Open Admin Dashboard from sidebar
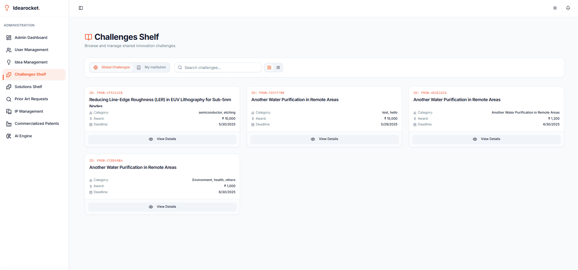The width and height of the screenshot is (578, 270). click(31, 38)
